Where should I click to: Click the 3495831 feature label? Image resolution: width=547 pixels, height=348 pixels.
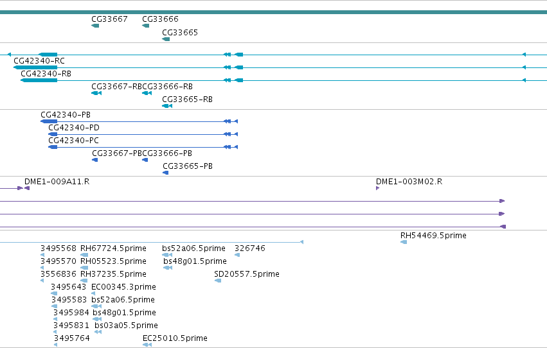71,326
